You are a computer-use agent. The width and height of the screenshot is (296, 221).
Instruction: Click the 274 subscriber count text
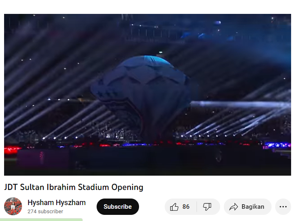[x=45, y=211]
